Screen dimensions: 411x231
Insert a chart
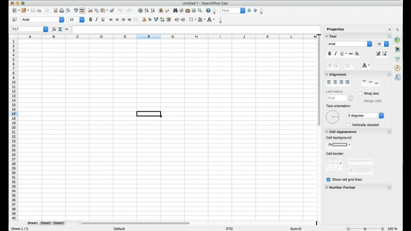point(161,10)
